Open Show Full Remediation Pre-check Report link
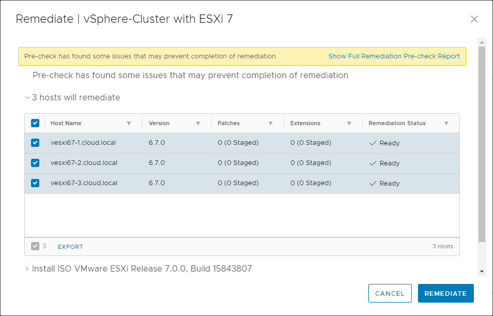 click(394, 56)
